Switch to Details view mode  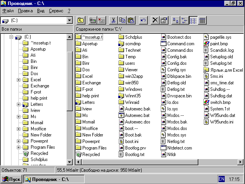202,20
